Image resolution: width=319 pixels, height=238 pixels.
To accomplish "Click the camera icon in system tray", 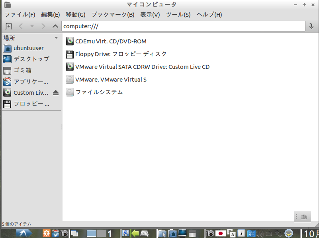I will 210,233.
